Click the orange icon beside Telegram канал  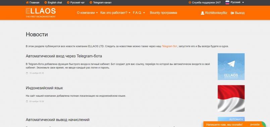tap(91, 3)
